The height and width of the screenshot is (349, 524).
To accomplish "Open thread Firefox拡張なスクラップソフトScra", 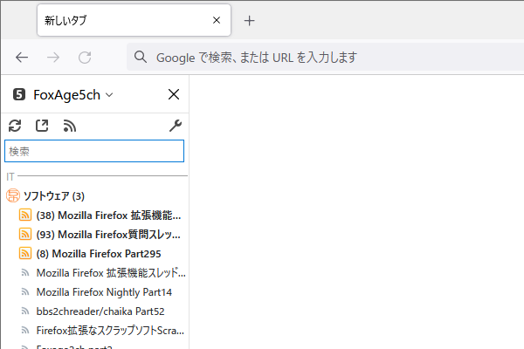I will coord(110,331).
